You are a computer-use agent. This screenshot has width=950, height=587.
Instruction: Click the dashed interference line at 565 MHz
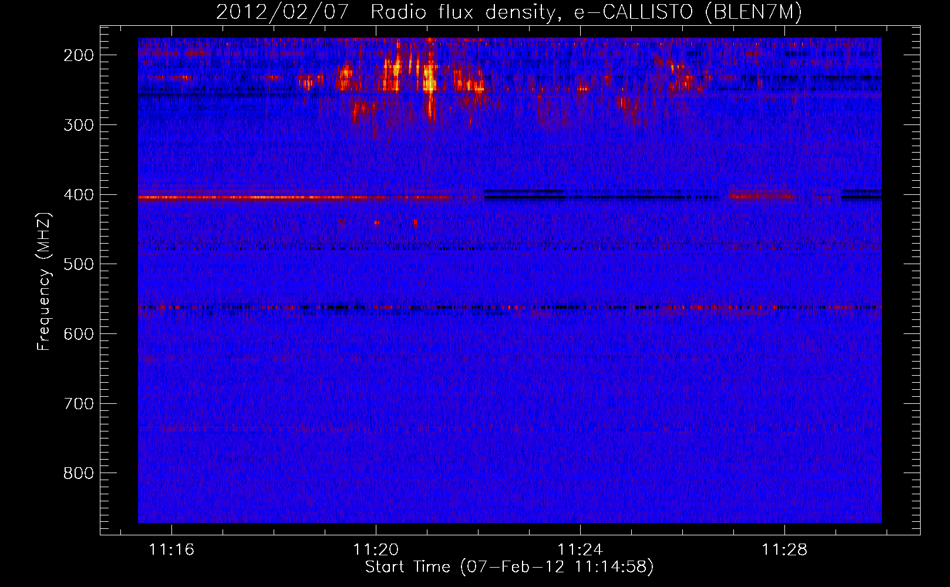(x=510, y=307)
